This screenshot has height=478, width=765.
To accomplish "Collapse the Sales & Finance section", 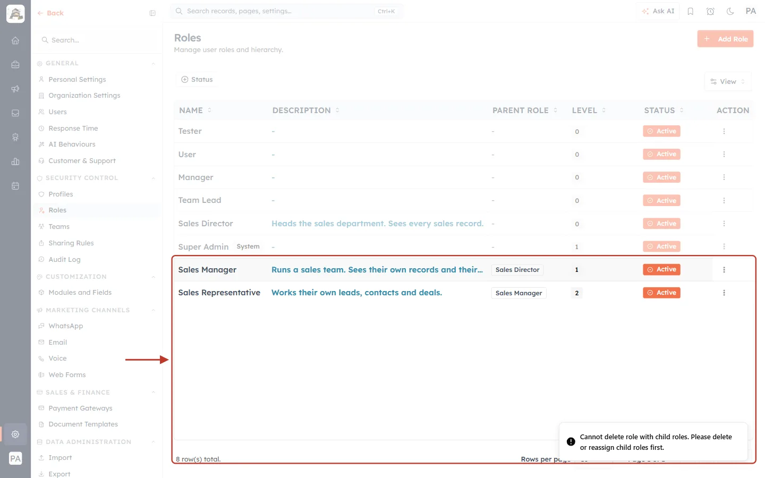I will click(x=154, y=392).
